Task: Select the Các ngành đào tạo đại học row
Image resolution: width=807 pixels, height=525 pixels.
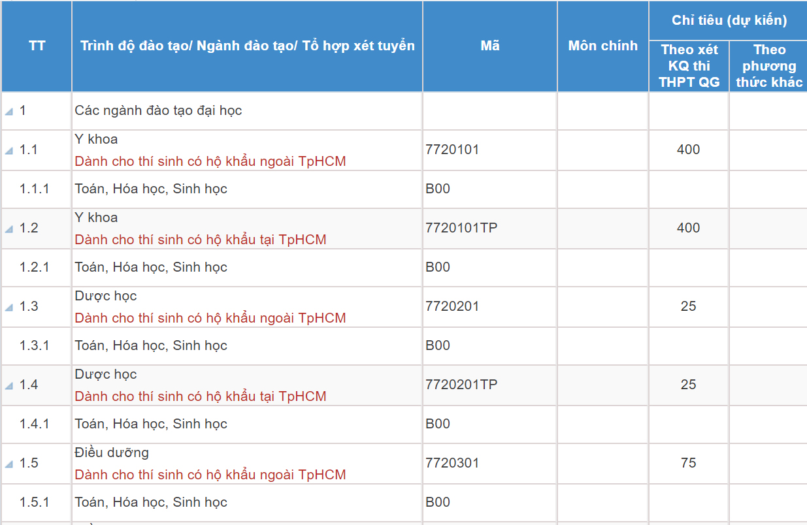Action: click(158, 111)
